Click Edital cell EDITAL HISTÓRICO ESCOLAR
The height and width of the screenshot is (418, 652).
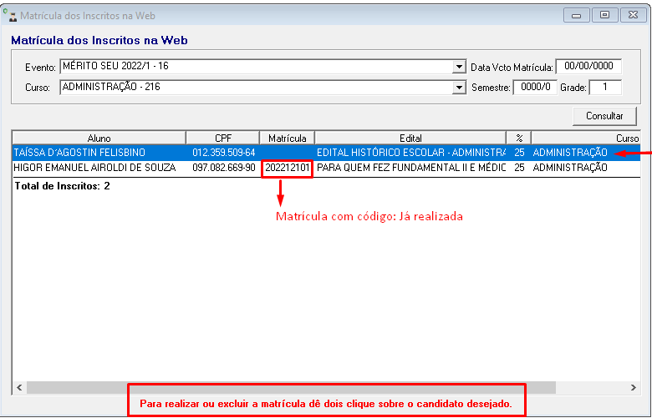point(410,153)
